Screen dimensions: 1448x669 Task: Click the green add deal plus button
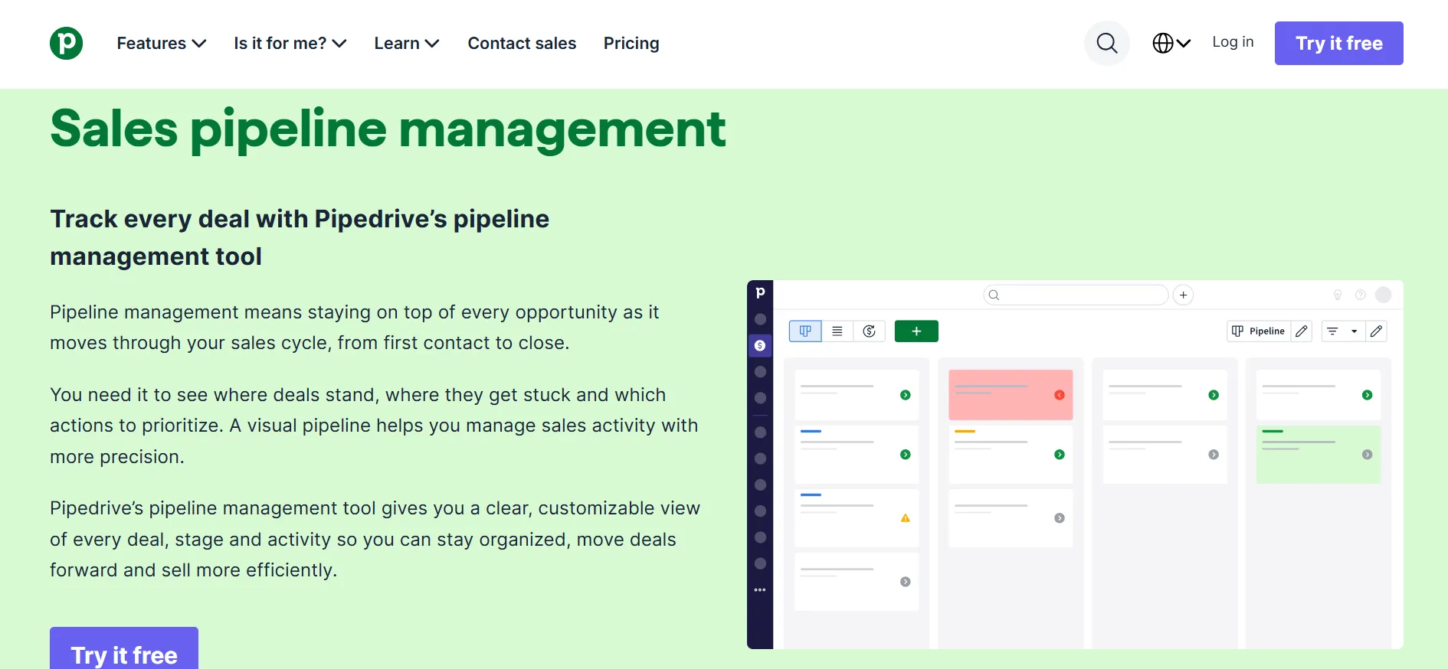(916, 331)
